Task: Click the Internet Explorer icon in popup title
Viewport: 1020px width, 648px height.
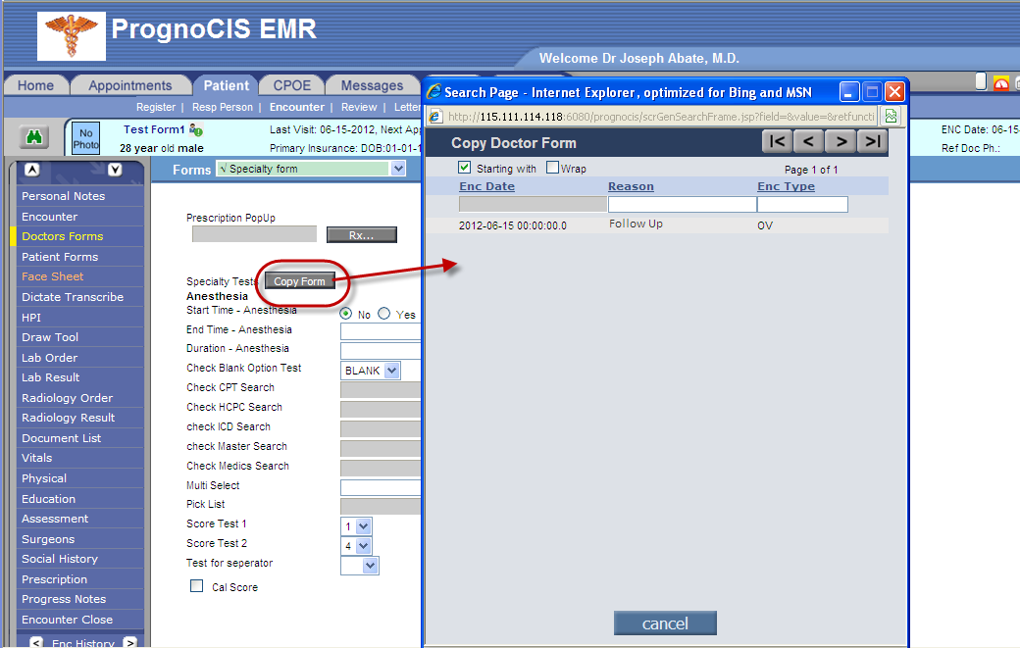Action: (433, 92)
